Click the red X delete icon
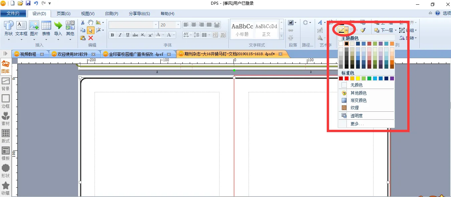This screenshot has height=197, width=451. point(91,38)
